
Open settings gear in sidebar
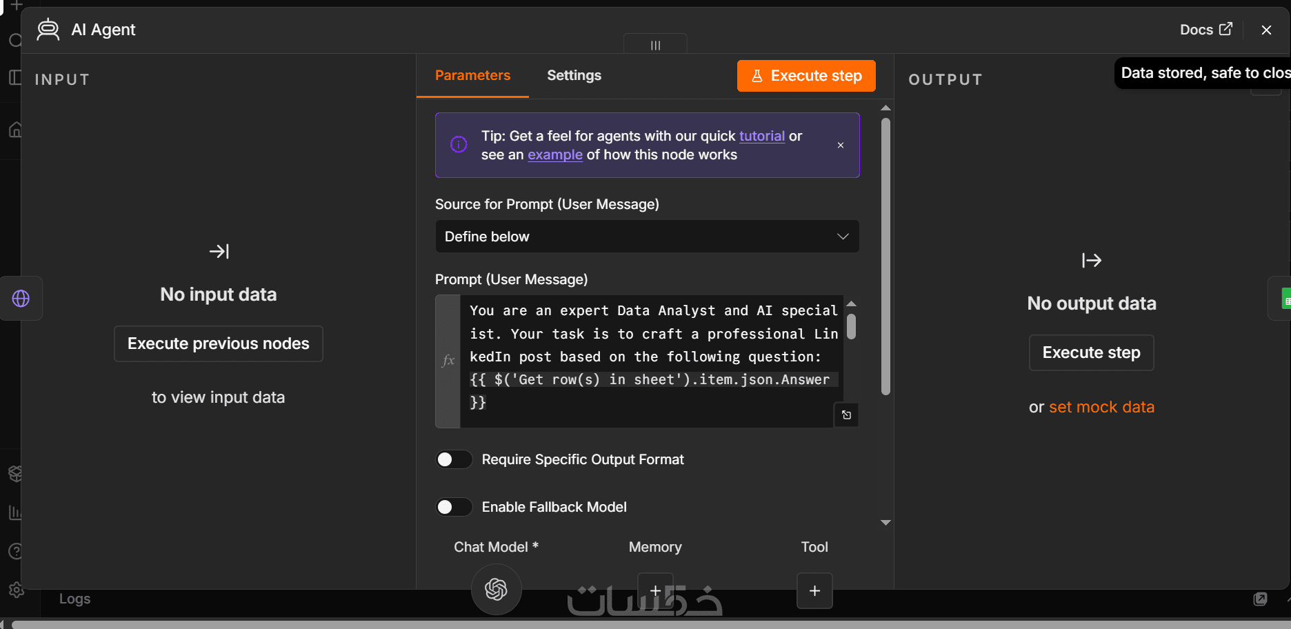point(16,590)
